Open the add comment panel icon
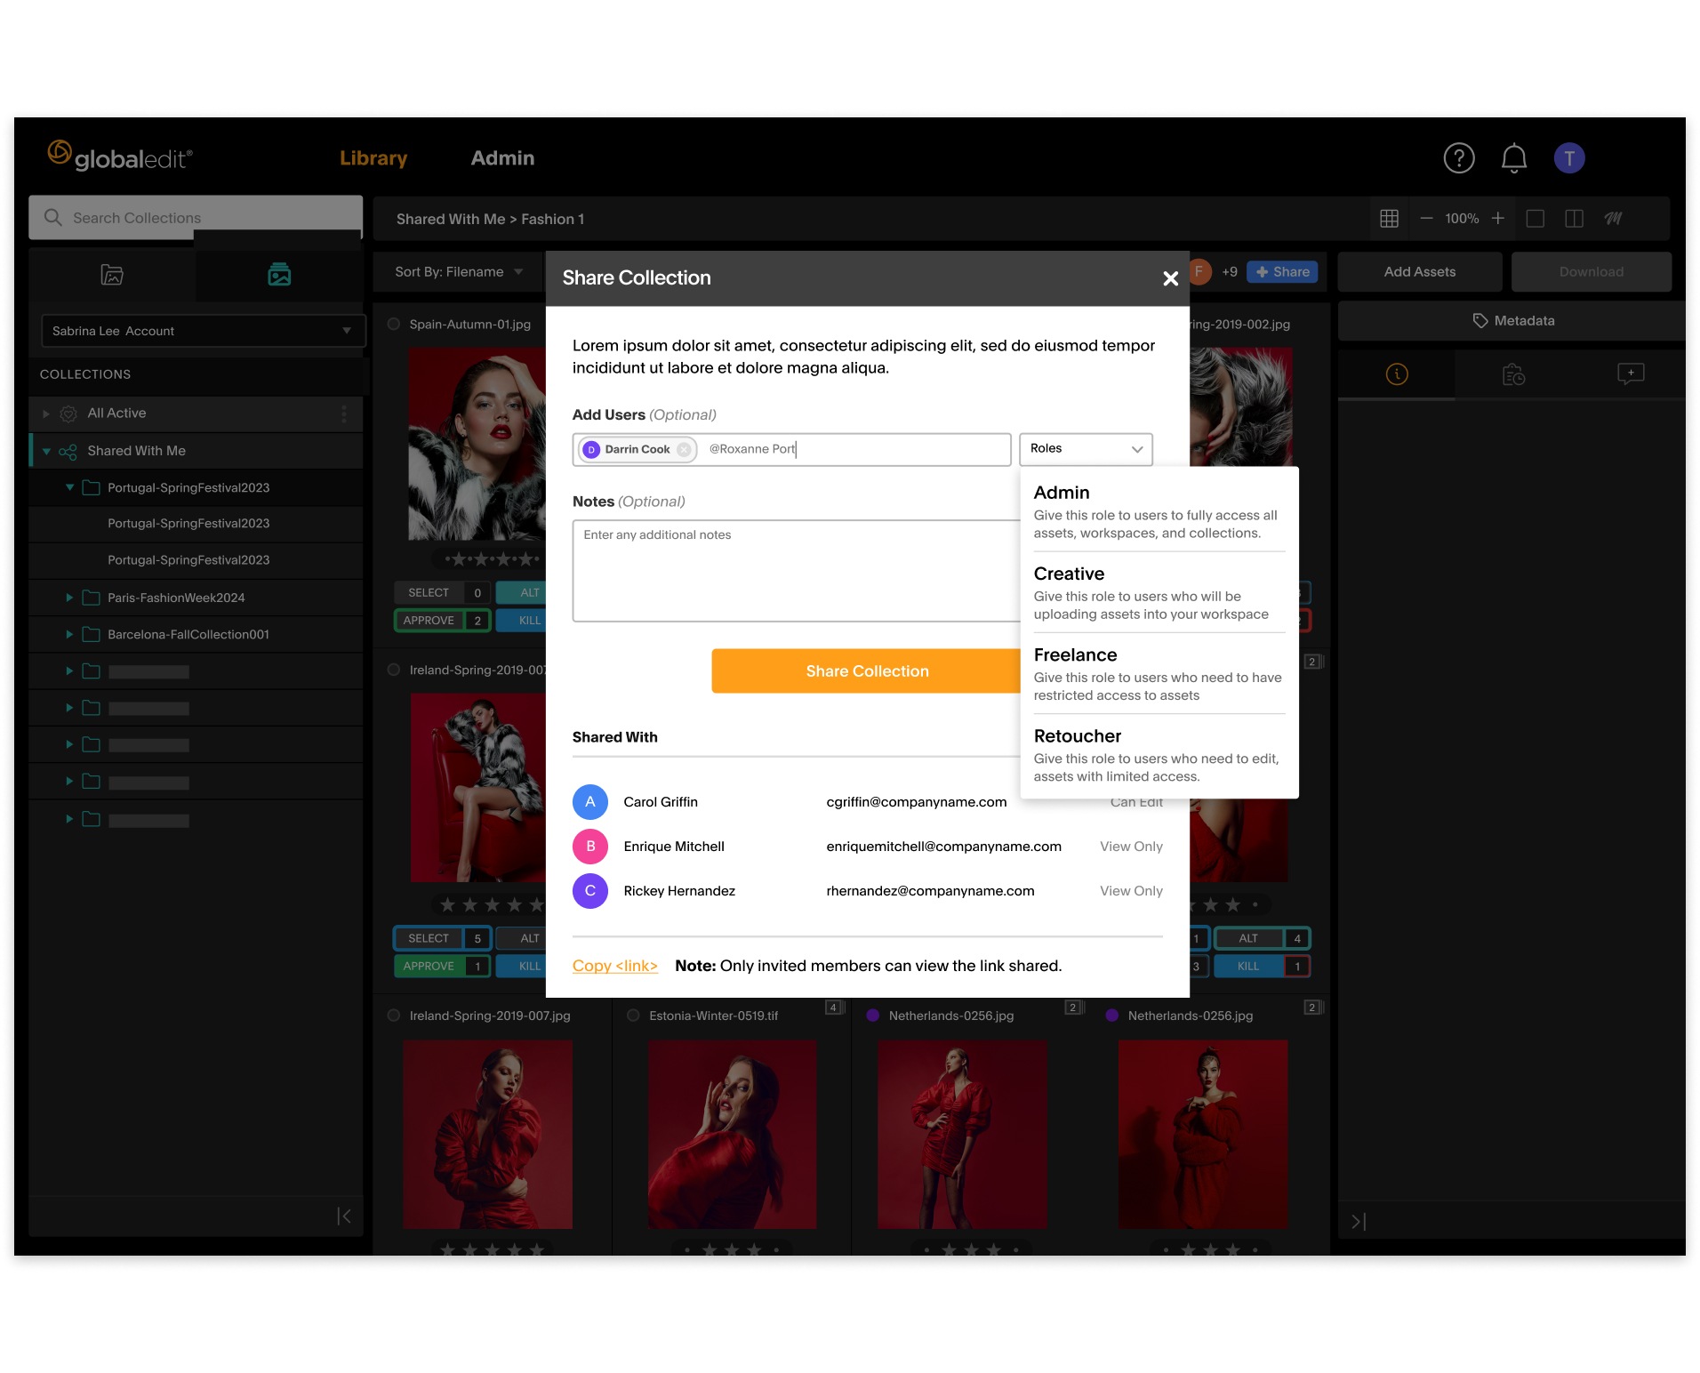This screenshot has width=1700, height=1373. coord(1631,373)
